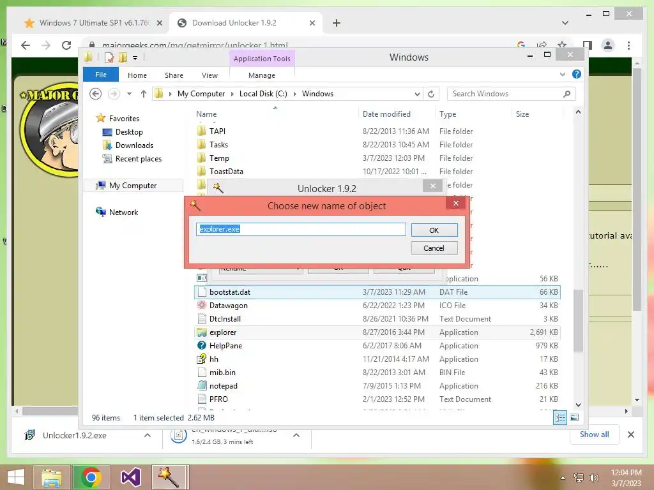The width and height of the screenshot is (654, 490).
Task: Open the Windows Start button
Action: click(16, 477)
